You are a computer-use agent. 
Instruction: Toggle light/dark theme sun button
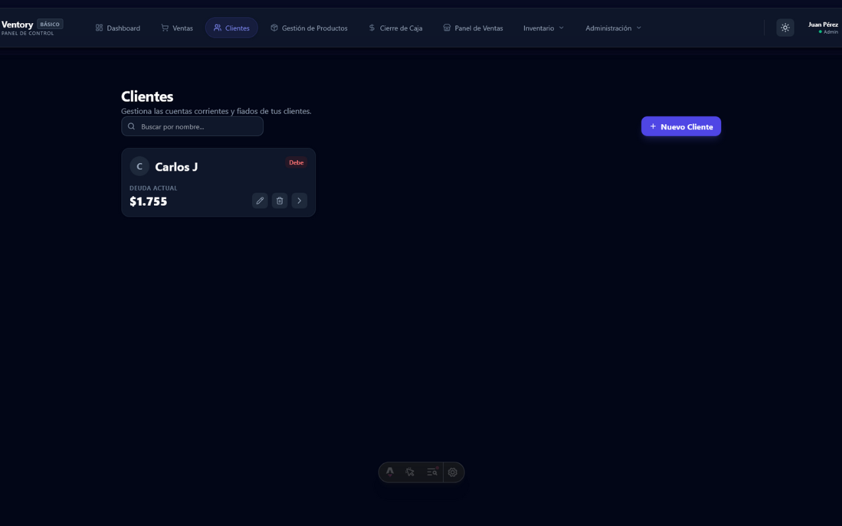tap(785, 28)
